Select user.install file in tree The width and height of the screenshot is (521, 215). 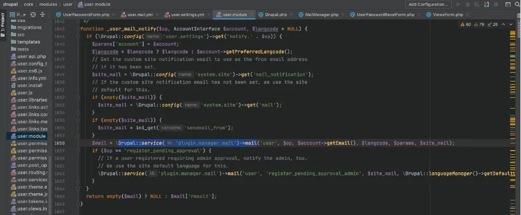[27, 85]
